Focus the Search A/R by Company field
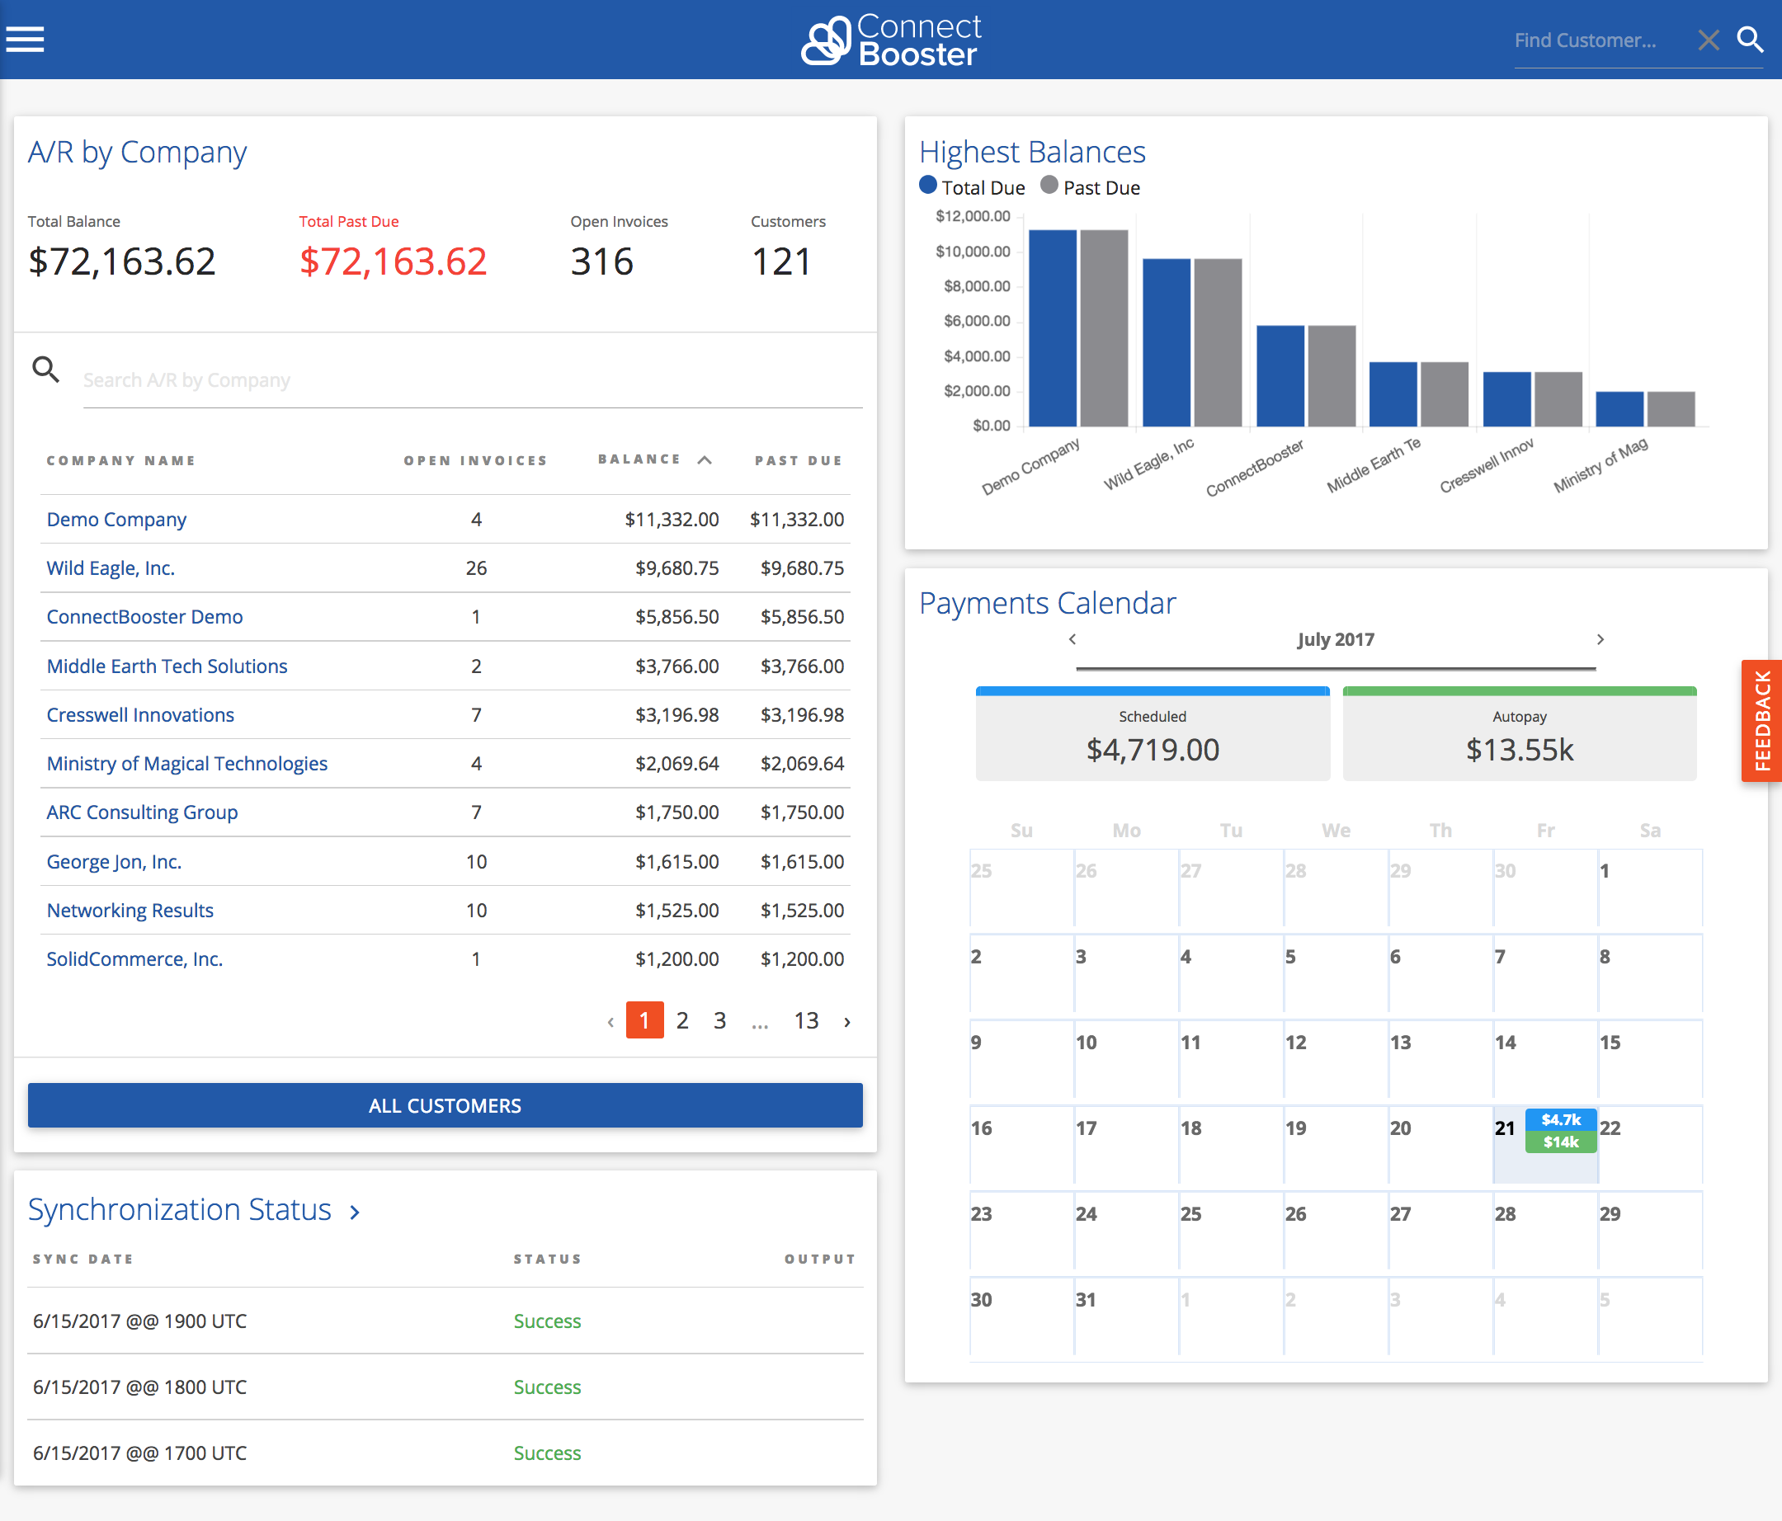1782x1521 pixels. pos(472,380)
